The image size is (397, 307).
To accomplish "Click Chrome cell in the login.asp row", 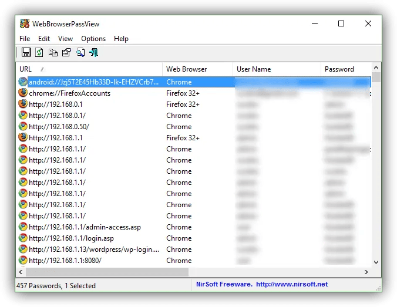I will click(179, 238).
